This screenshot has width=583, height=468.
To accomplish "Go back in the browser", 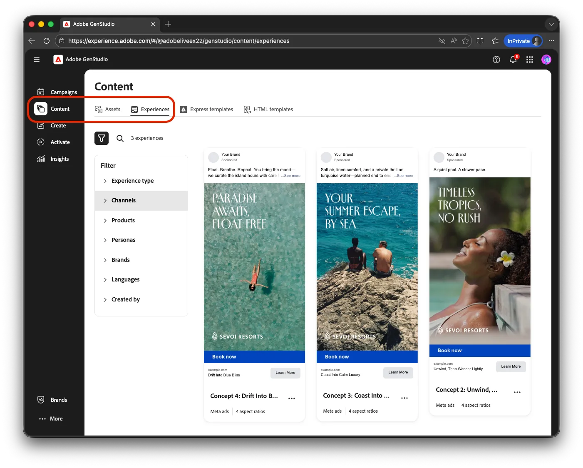I will point(32,41).
